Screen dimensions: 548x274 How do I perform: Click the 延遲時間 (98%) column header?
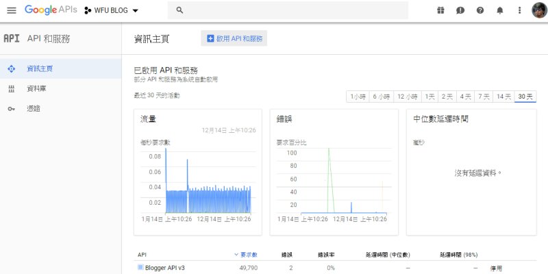tap(458, 255)
